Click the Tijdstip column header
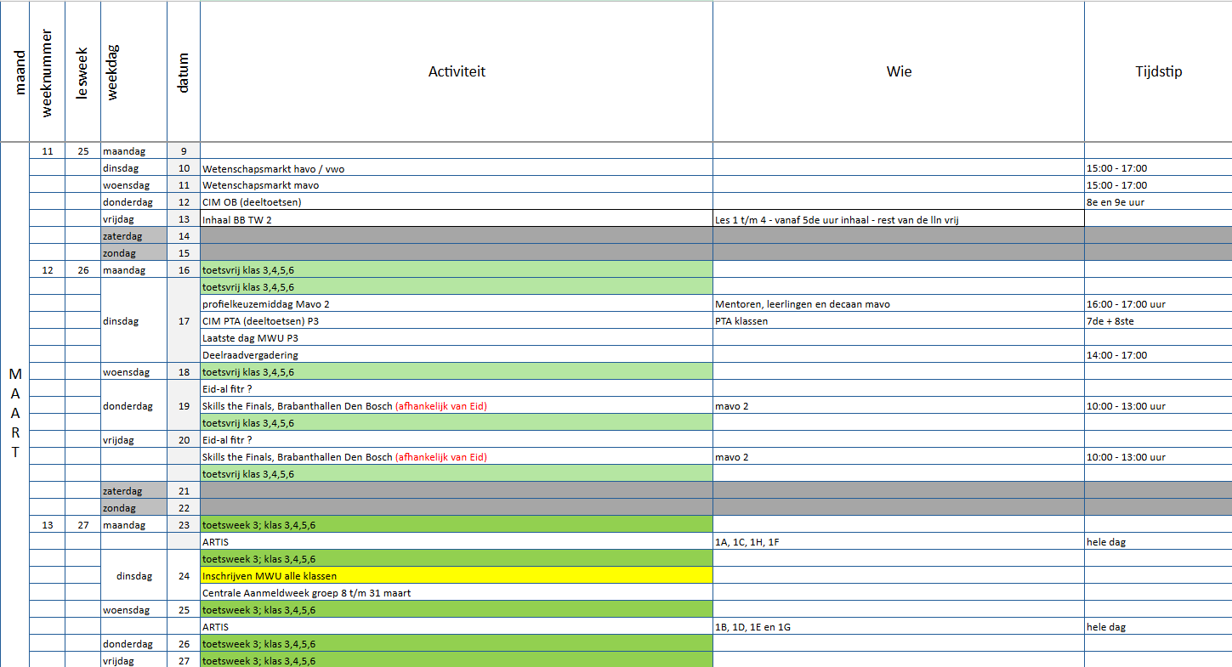1232x667 pixels. pos(1158,71)
